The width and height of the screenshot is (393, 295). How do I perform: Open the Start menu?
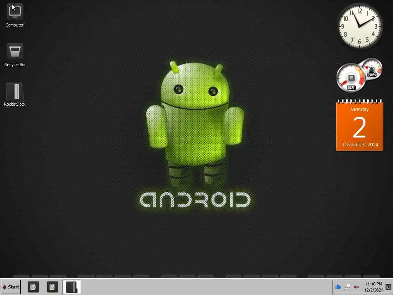[x=11, y=287]
